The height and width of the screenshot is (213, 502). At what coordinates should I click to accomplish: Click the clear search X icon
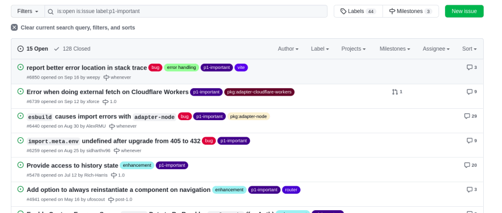pyautogui.click(x=14, y=27)
